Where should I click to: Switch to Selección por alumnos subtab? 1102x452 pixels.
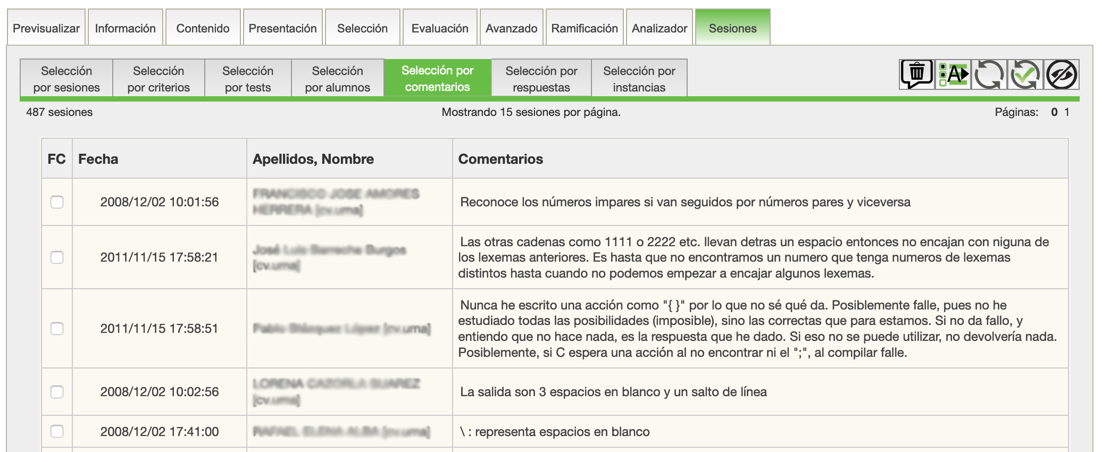point(337,79)
